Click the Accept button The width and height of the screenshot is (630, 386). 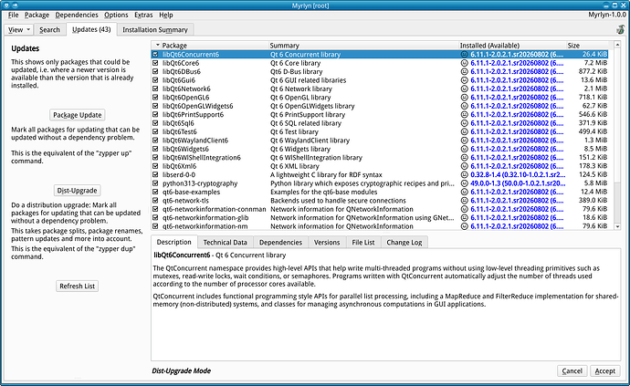click(604, 370)
